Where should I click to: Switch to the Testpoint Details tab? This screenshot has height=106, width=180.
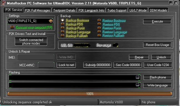click(64, 10)
